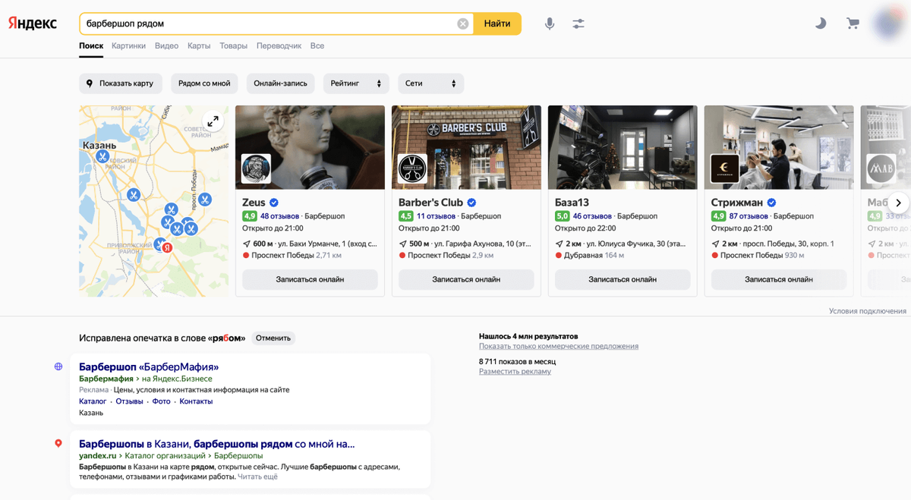Open the Контакты sitelink under БарберМафия

[196, 401]
